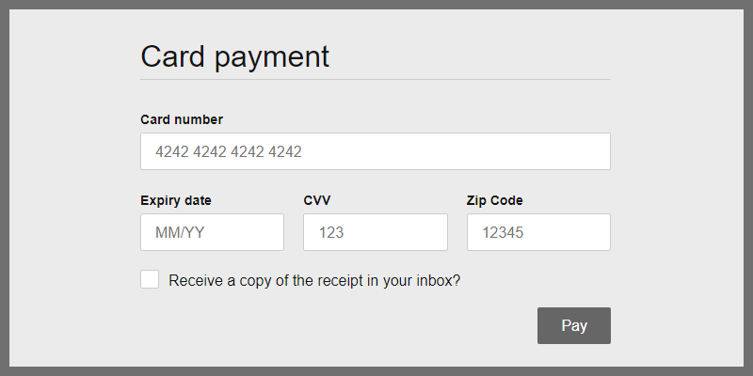The image size is (753, 376).
Task: Focus the Expiry date MM/YY field
Action: [212, 232]
